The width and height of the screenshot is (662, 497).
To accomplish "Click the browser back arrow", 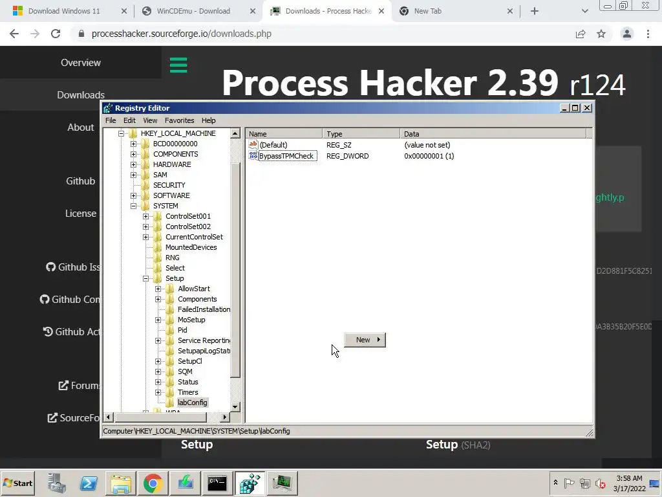I will (14, 34).
